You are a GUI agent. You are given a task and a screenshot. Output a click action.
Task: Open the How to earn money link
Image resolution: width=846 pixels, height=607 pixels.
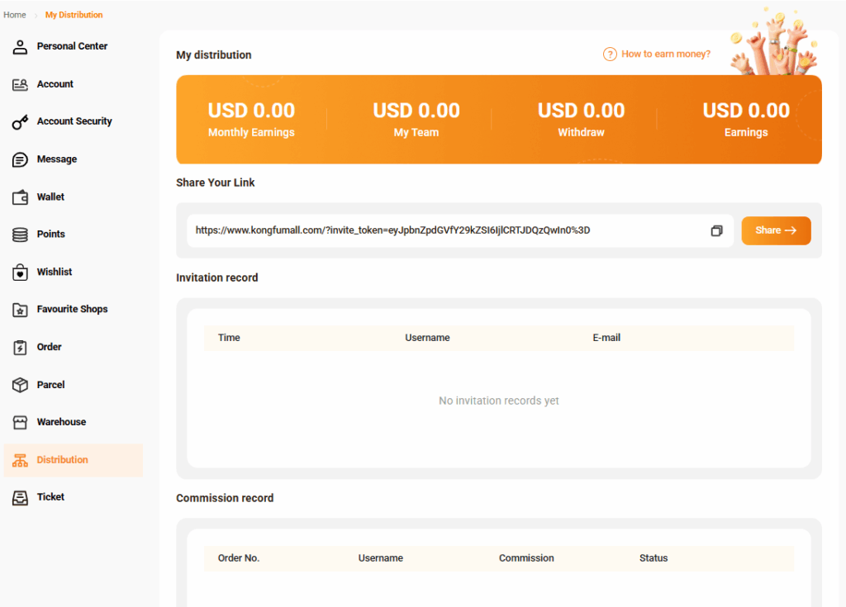(665, 55)
